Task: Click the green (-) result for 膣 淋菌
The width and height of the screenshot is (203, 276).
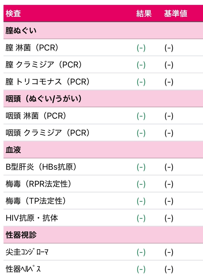Action: tap(141, 48)
